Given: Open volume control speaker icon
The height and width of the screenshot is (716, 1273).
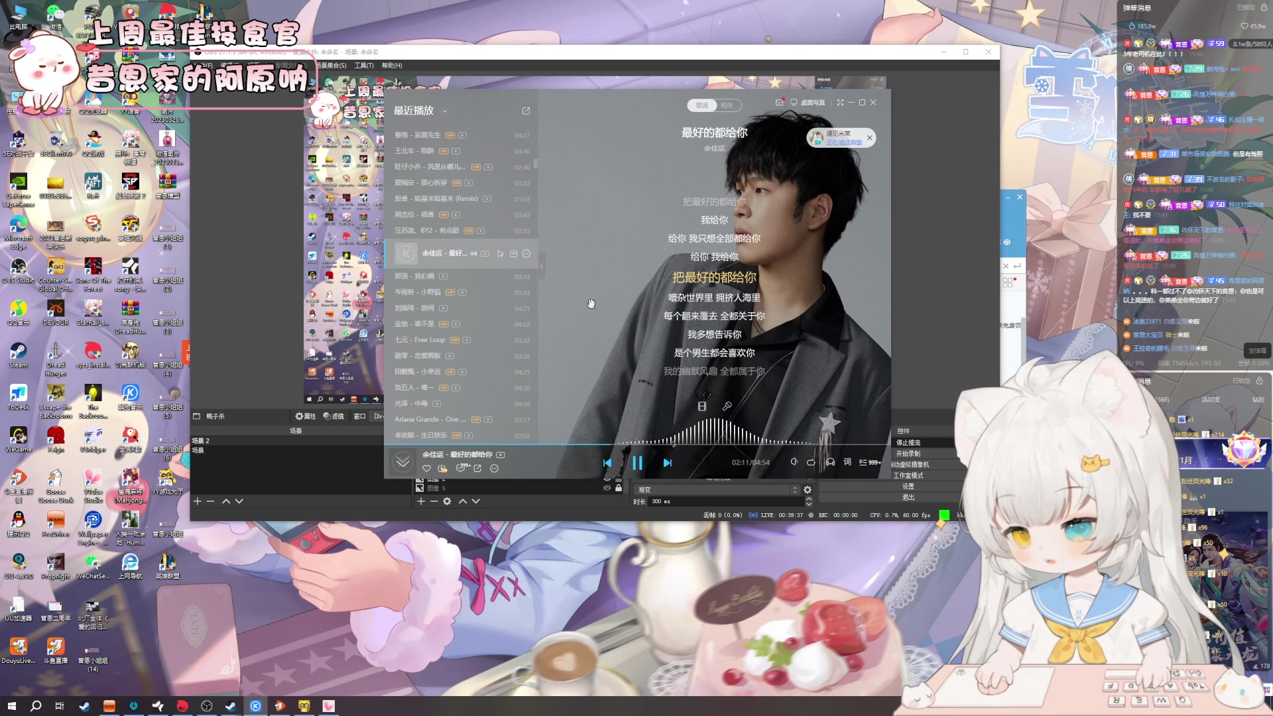Looking at the screenshot, I should (x=794, y=462).
